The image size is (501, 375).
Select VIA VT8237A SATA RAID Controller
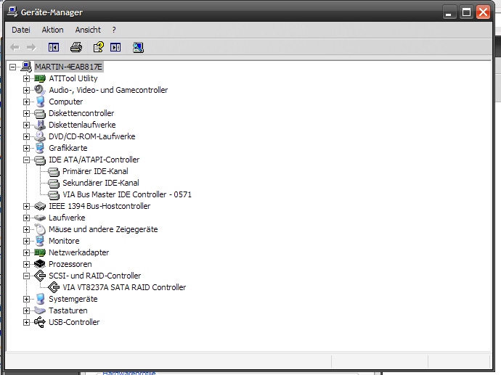coord(124,287)
